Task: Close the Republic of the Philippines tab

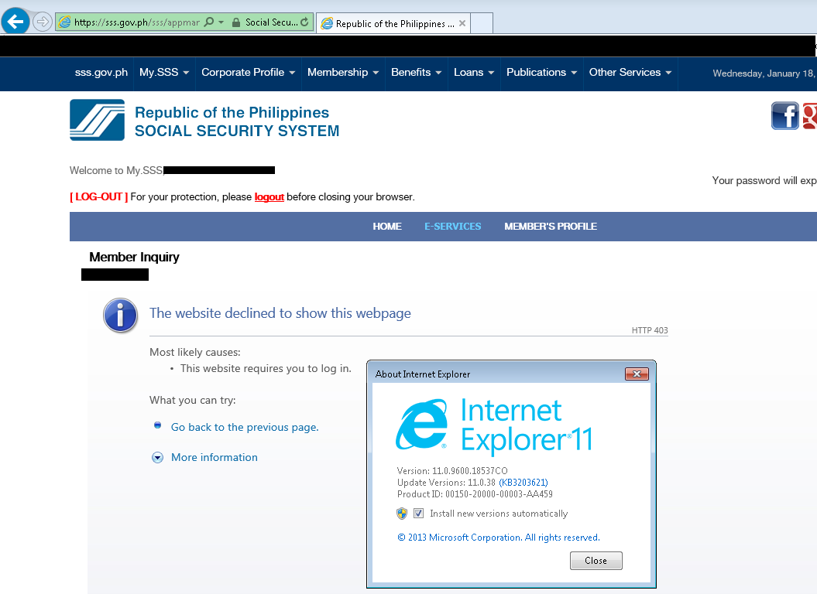Action: click(x=462, y=23)
